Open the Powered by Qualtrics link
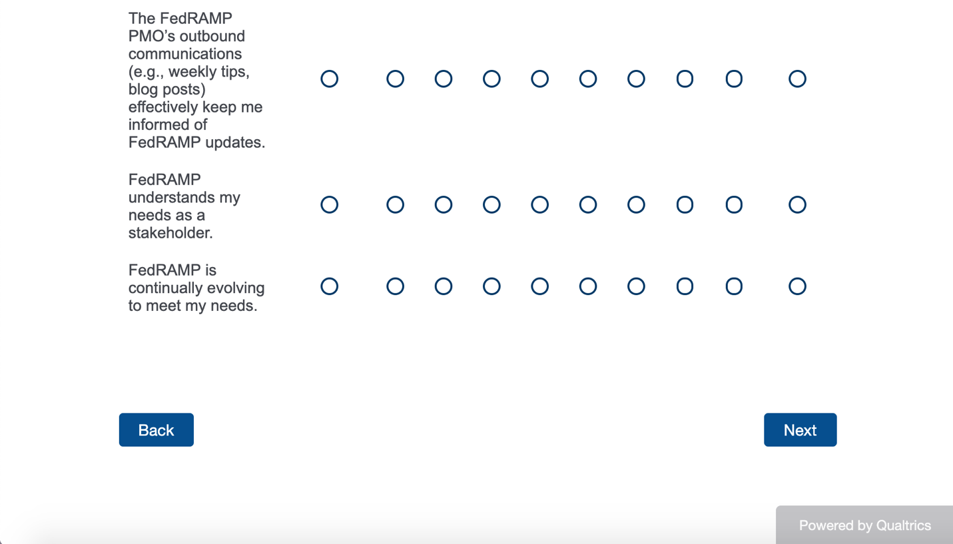The height and width of the screenshot is (544, 953). 864,525
